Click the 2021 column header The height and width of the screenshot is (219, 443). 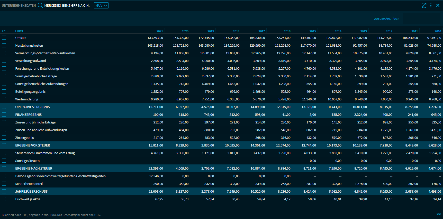click(x=160, y=31)
